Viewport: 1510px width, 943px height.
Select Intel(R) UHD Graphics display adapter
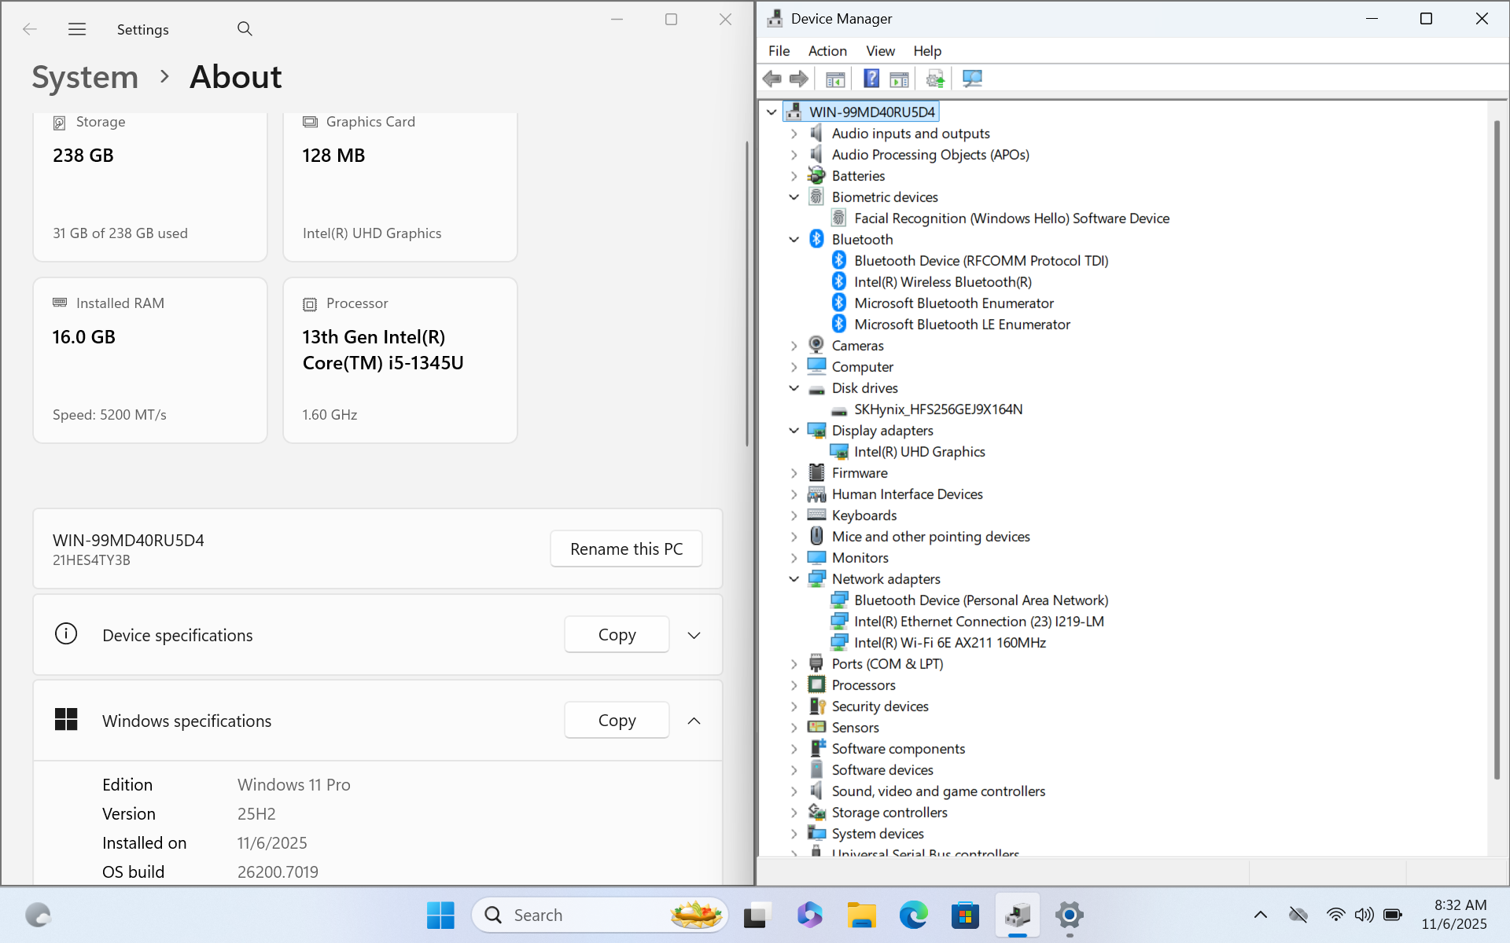tap(919, 452)
